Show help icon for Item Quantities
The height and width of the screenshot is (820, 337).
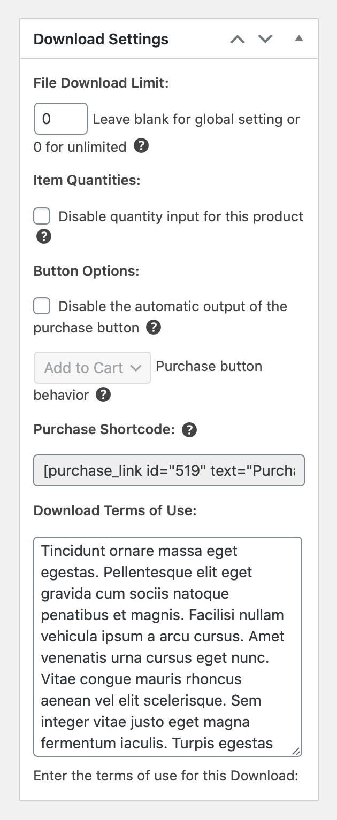tap(44, 236)
